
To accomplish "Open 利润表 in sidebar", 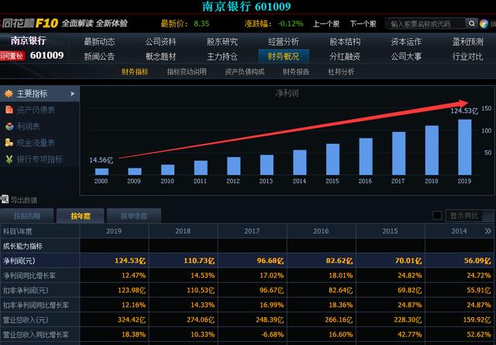I will tap(28, 126).
